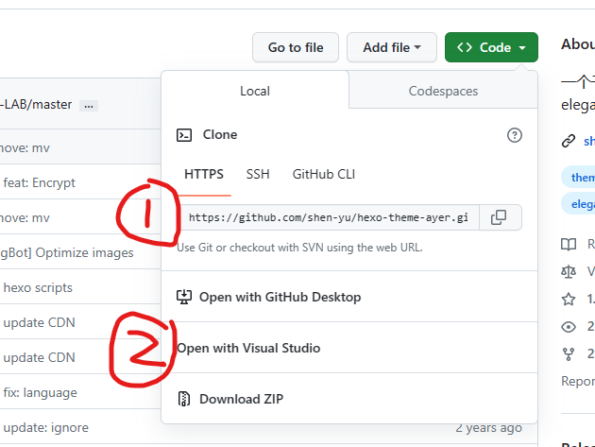
Task: Click the stars icon in About
Action: (x=569, y=300)
